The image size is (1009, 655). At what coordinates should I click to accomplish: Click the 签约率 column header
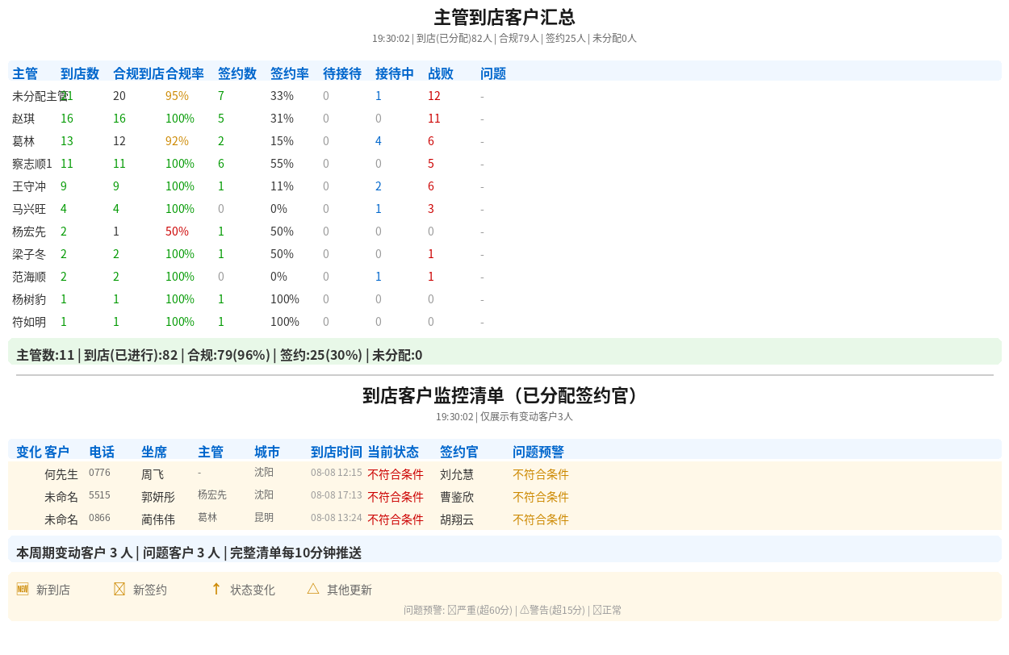point(290,73)
